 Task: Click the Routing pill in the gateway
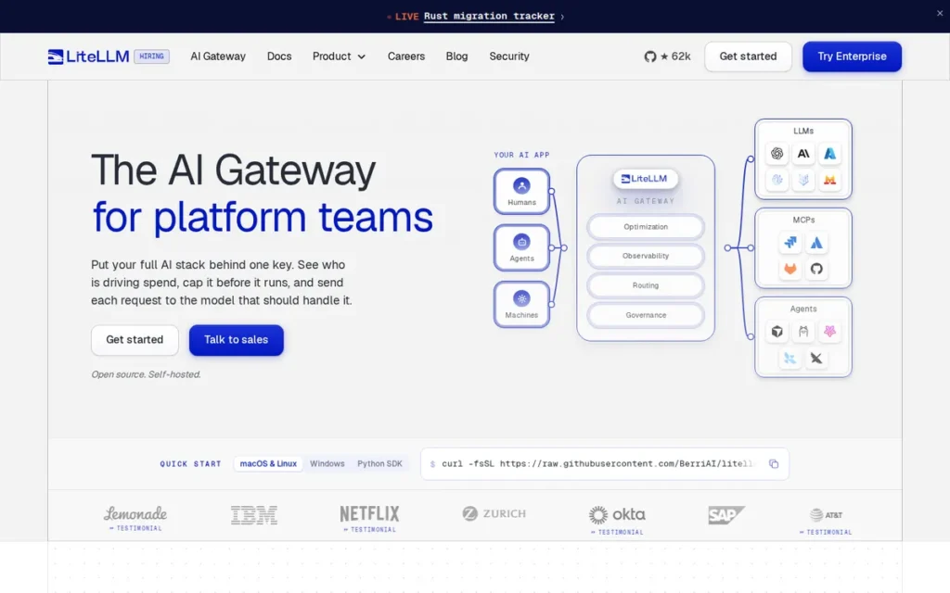tap(646, 285)
